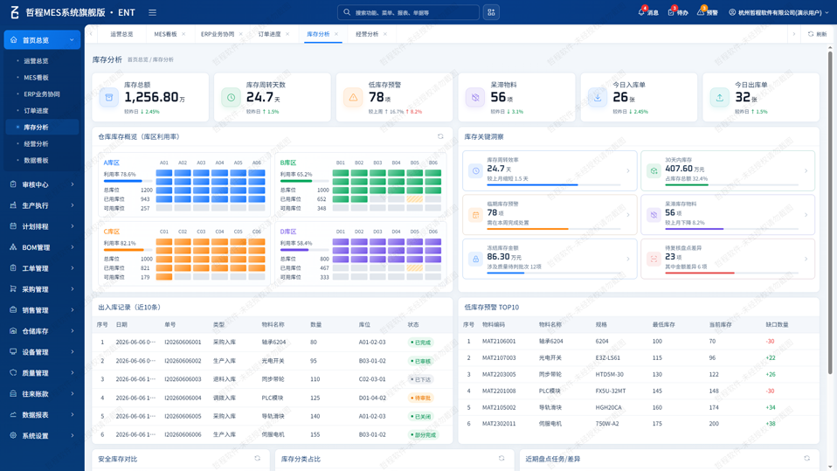The width and height of the screenshot is (837, 471).
Task: Expand the 计划排程 sidebar menu
Action: [42, 226]
